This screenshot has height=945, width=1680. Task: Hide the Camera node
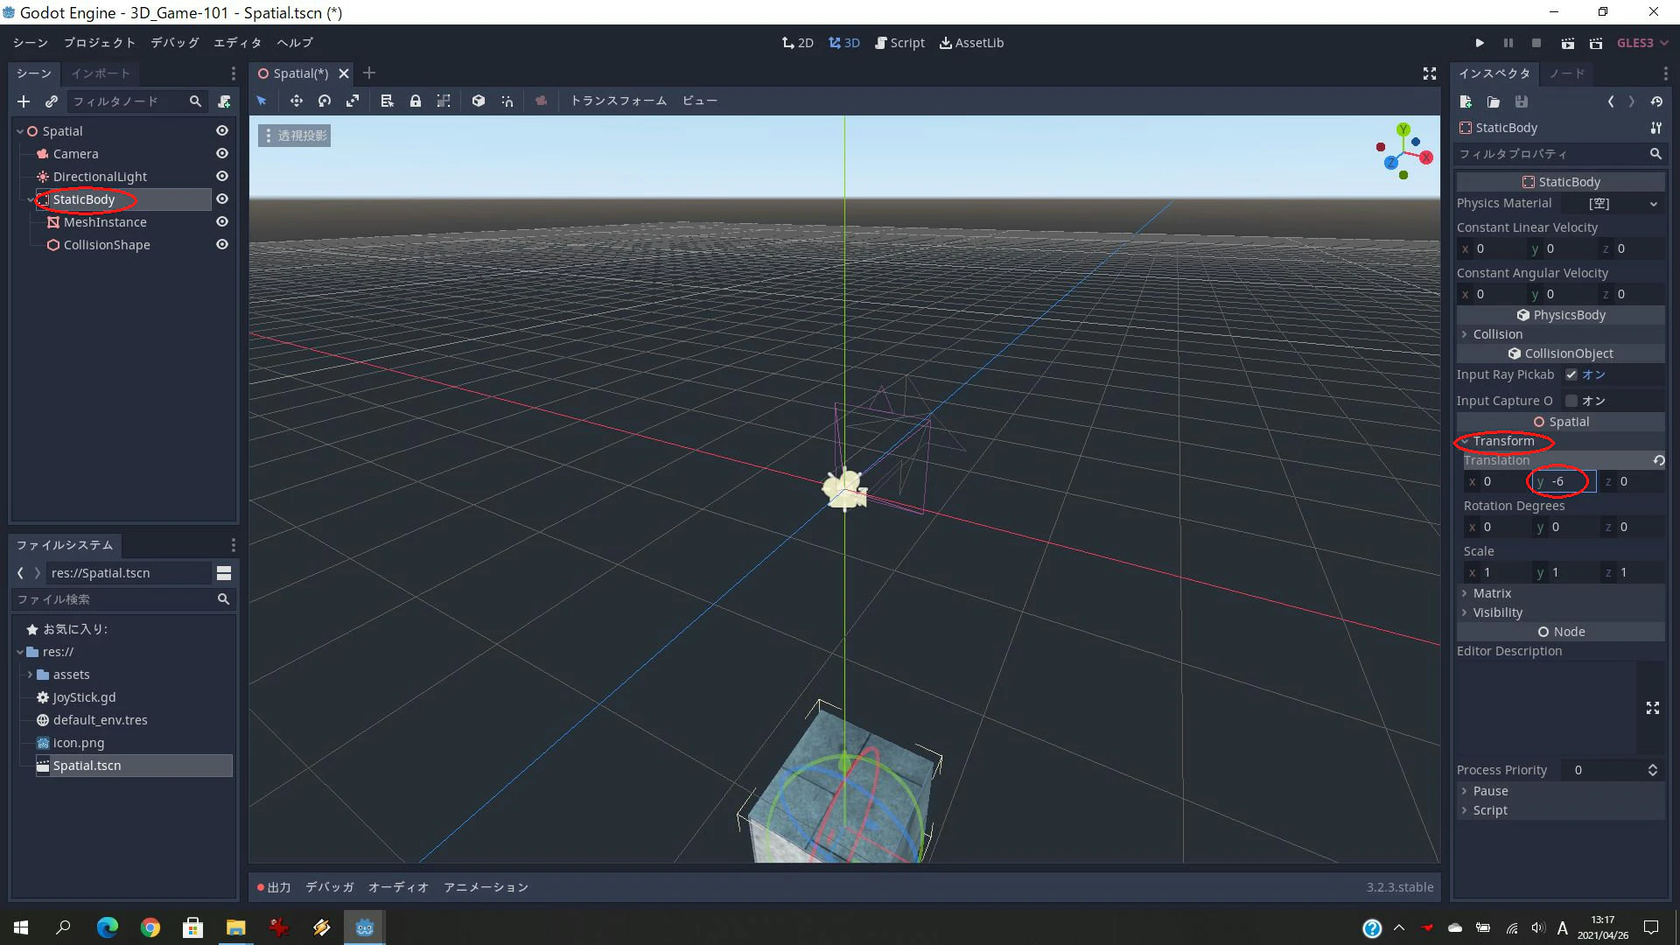pos(222,153)
